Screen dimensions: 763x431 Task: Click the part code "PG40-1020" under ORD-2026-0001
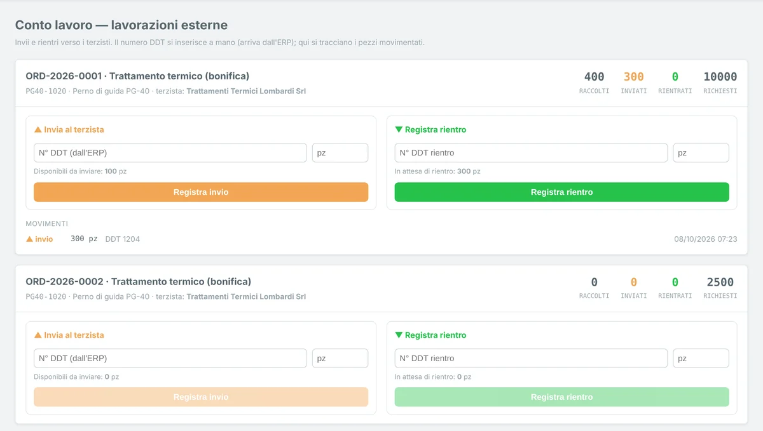pyautogui.click(x=46, y=91)
